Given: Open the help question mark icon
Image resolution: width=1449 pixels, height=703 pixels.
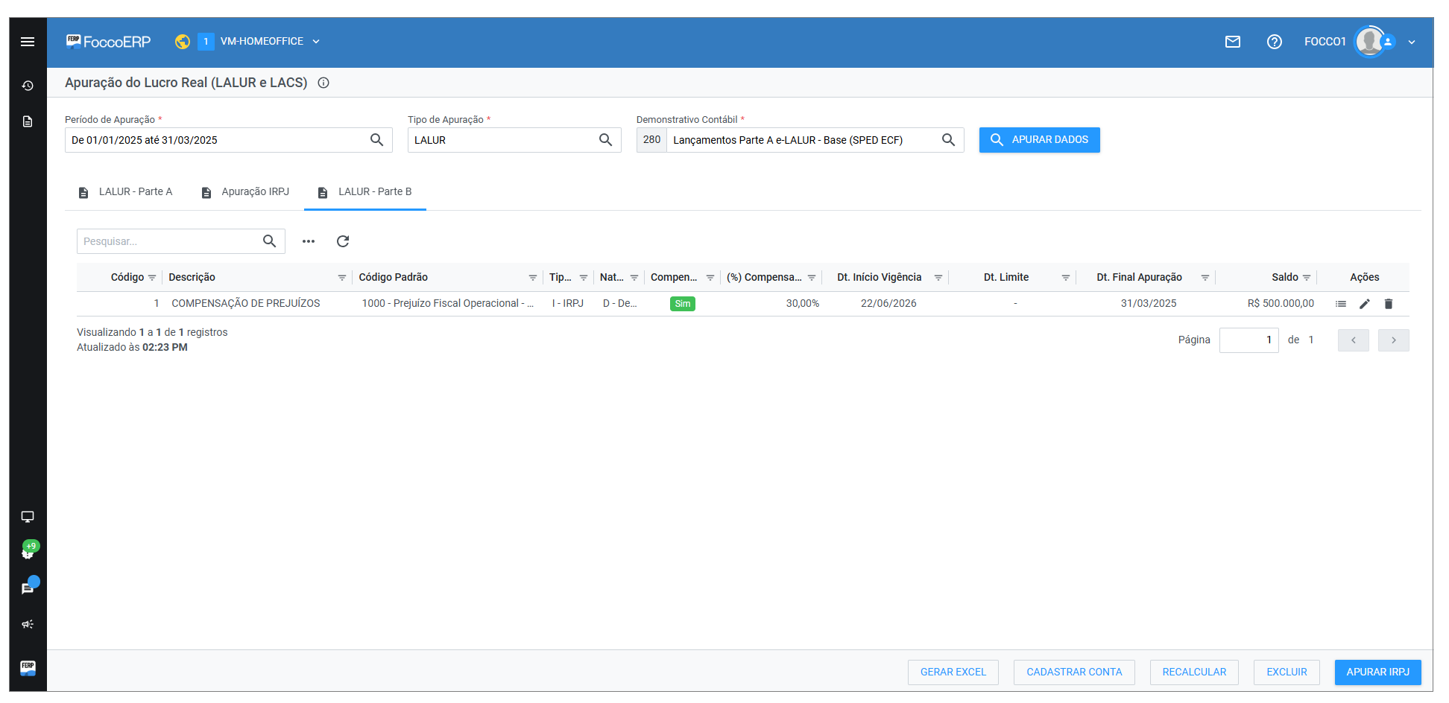Looking at the screenshot, I should tap(1275, 42).
